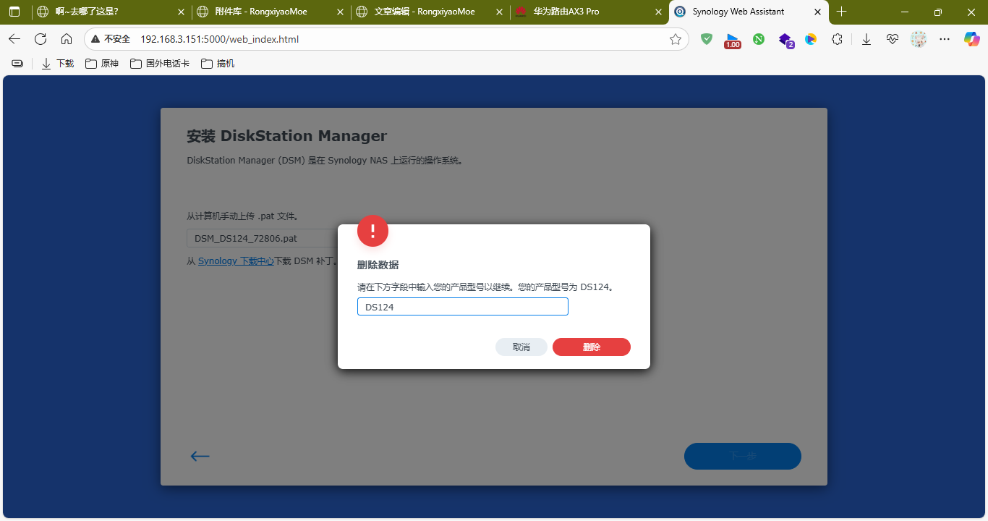
Task: Minimize the browser window
Action: (x=905, y=12)
